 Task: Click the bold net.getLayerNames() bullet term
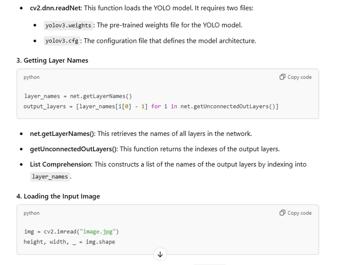(x=62, y=134)
